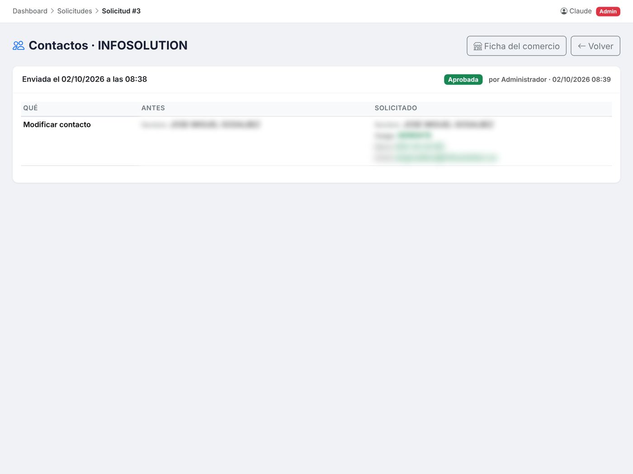Click the Claude username
Viewport: 633px width, 474px height.
[x=581, y=11]
